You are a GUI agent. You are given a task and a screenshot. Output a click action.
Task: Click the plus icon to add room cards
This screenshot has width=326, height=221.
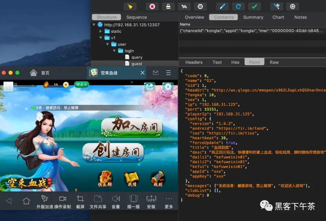tap(66, 85)
